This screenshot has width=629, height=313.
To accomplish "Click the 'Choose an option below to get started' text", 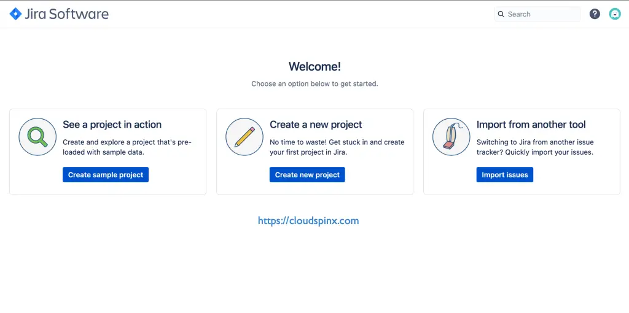I will tap(314, 84).
